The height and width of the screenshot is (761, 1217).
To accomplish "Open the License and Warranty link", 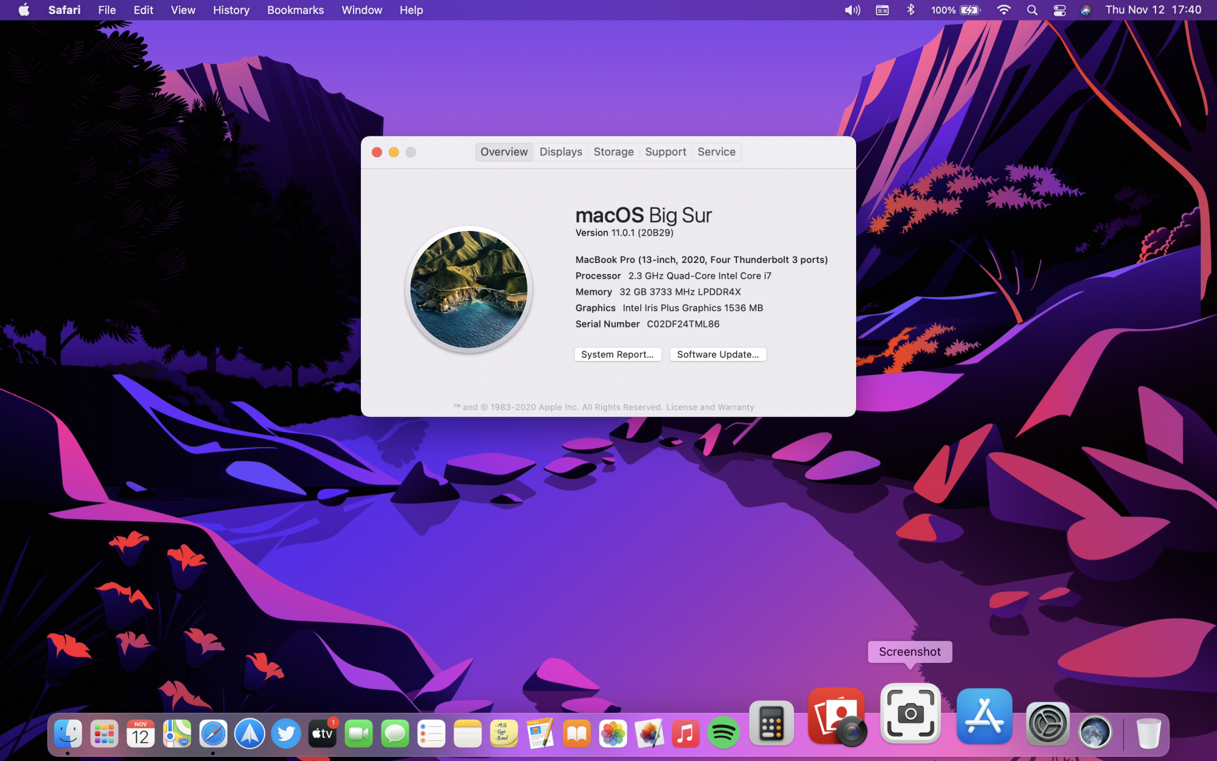I will 710,407.
